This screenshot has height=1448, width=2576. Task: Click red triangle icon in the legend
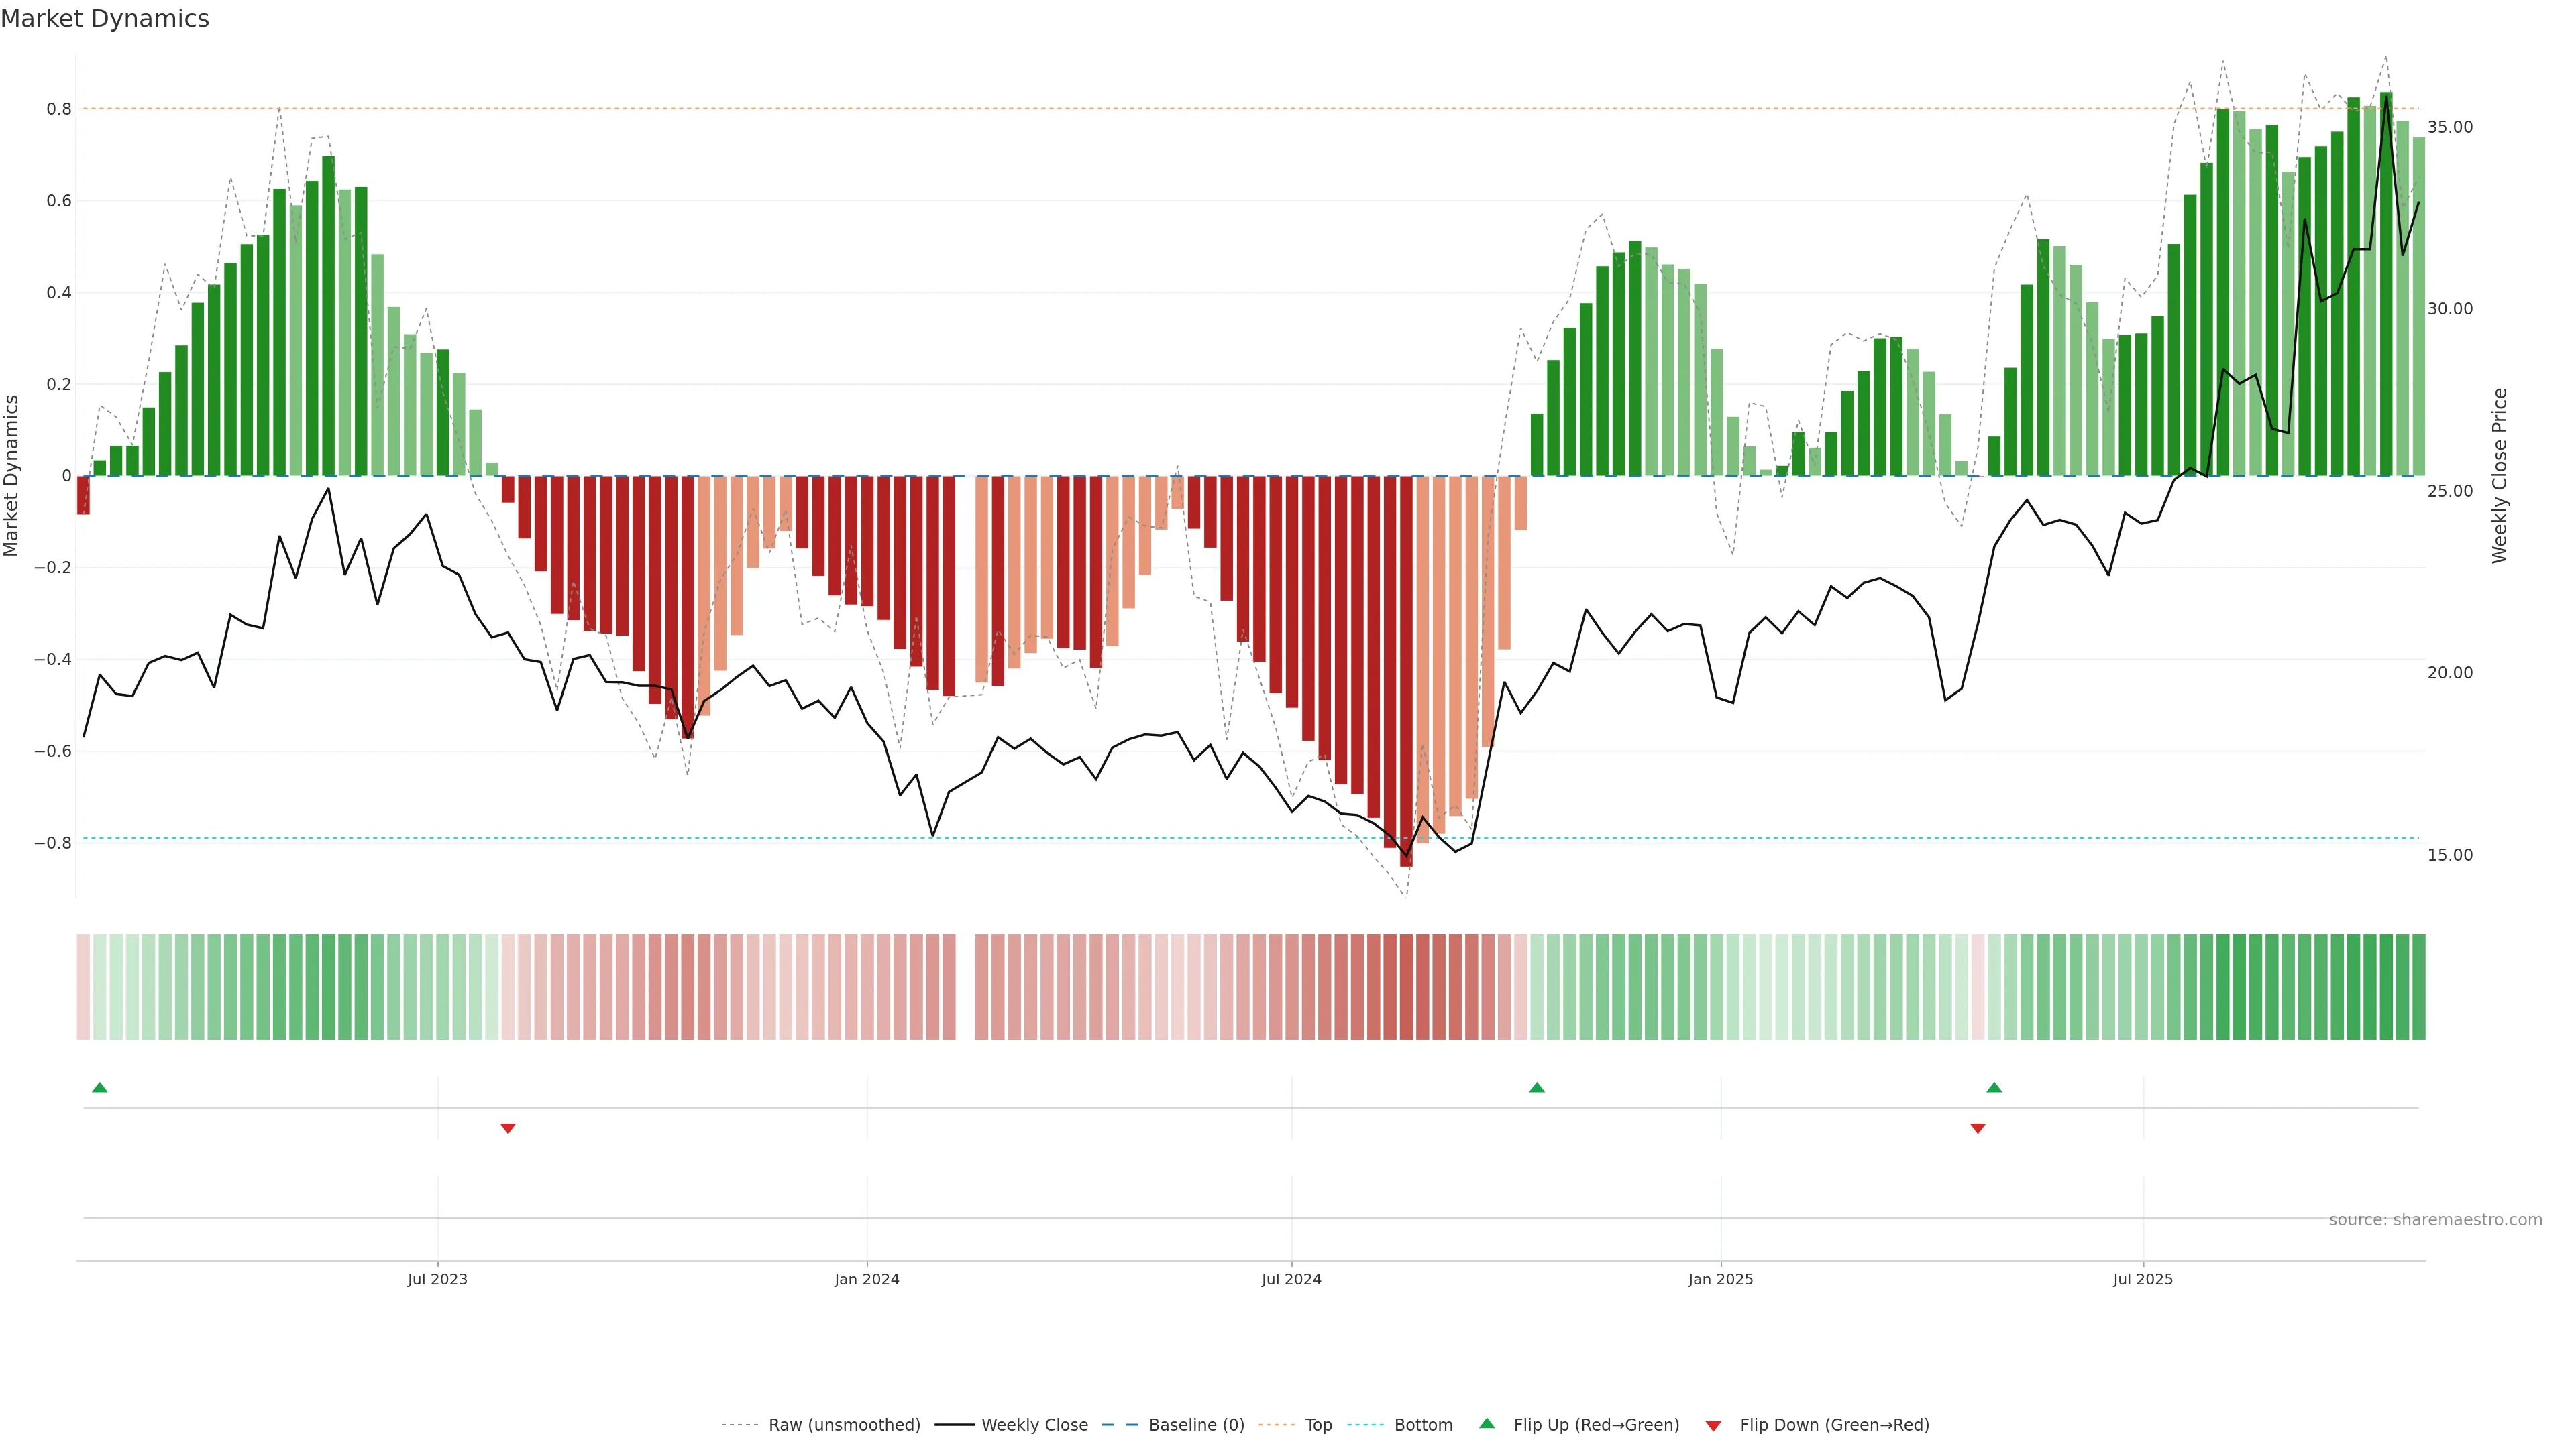click(x=1713, y=1425)
